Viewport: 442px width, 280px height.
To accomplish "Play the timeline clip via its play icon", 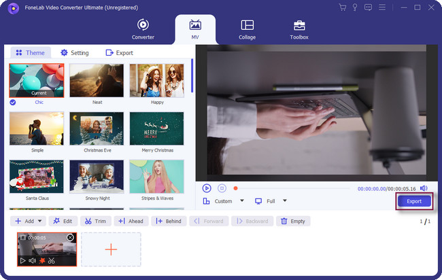I will tap(22, 261).
